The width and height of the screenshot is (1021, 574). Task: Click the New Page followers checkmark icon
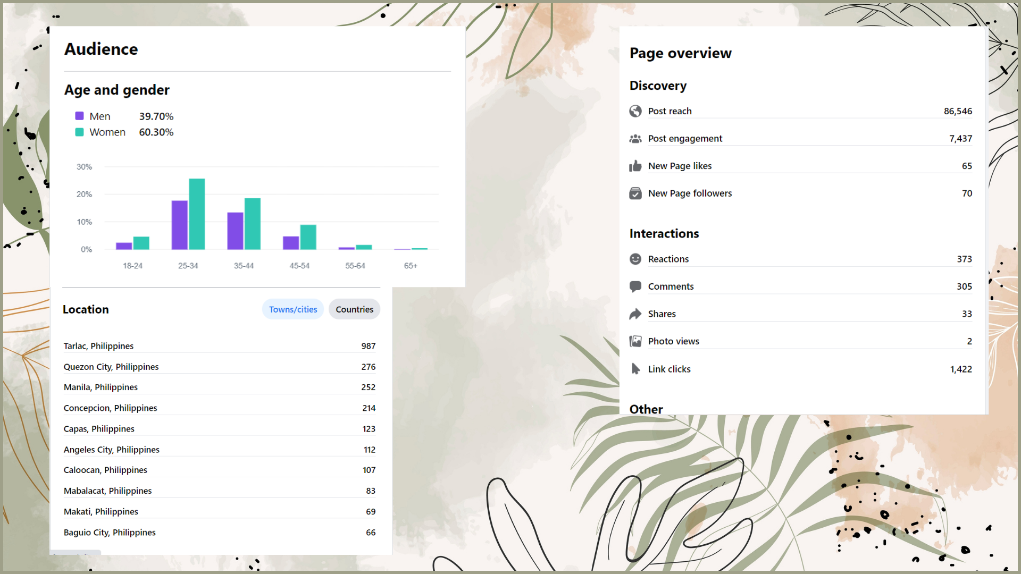click(635, 193)
